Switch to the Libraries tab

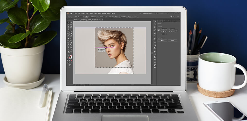pyautogui.click(x=165, y=21)
